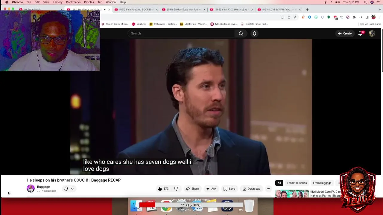
Task: Open the YouTube bookmark in bookmarks bar
Action: click(x=139, y=24)
